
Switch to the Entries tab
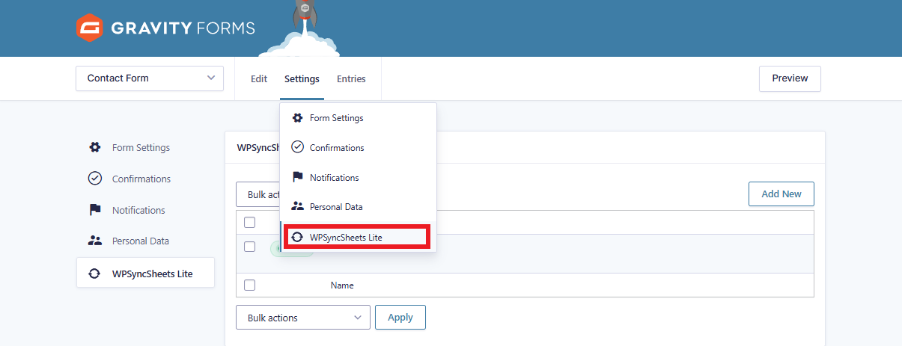click(351, 79)
